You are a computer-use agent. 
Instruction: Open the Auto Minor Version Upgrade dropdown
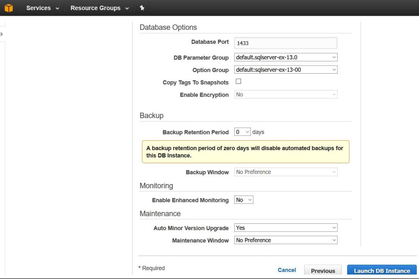tap(286, 227)
